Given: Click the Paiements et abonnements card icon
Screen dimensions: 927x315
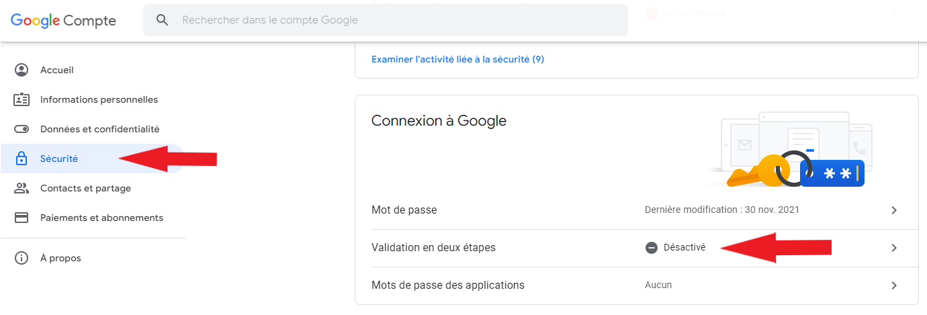Looking at the screenshot, I should pos(21,218).
